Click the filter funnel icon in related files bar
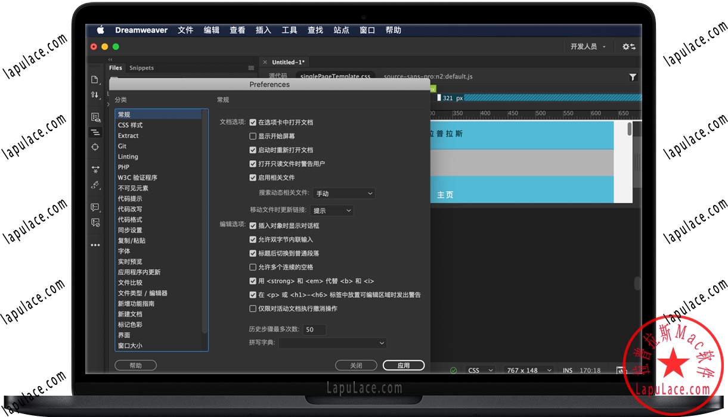The image size is (728, 417). pos(633,77)
